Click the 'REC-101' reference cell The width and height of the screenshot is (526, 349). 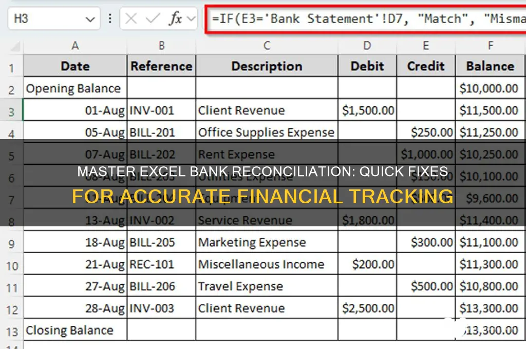click(x=161, y=264)
